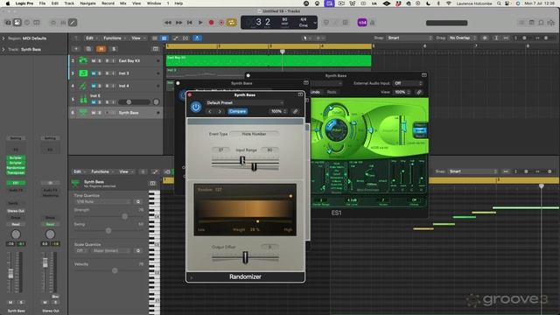
Task: Click the Editors pencil button in the toolbar
Action: 73,23
